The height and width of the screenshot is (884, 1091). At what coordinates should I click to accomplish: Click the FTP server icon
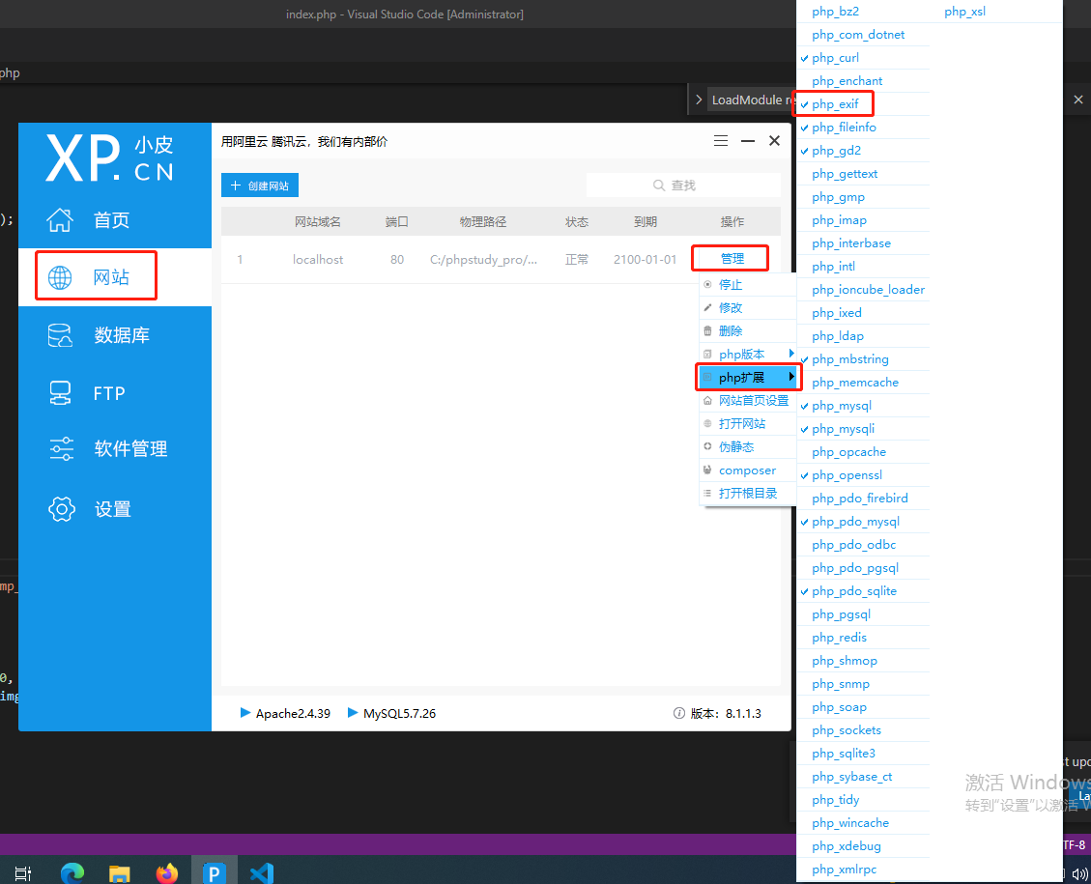pyautogui.click(x=60, y=393)
